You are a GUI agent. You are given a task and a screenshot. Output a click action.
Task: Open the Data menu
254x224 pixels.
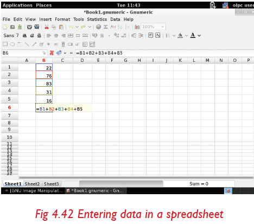(x=115, y=20)
